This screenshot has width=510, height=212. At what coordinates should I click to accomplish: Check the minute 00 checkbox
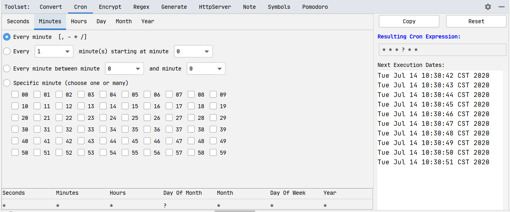[15, 95]
